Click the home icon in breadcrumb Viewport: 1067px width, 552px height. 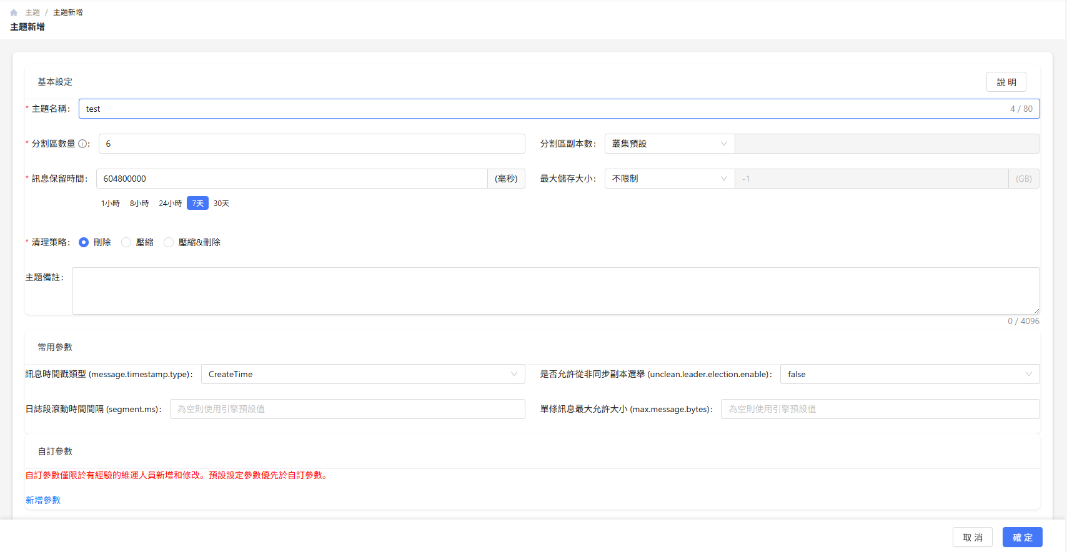coord(14,12)
